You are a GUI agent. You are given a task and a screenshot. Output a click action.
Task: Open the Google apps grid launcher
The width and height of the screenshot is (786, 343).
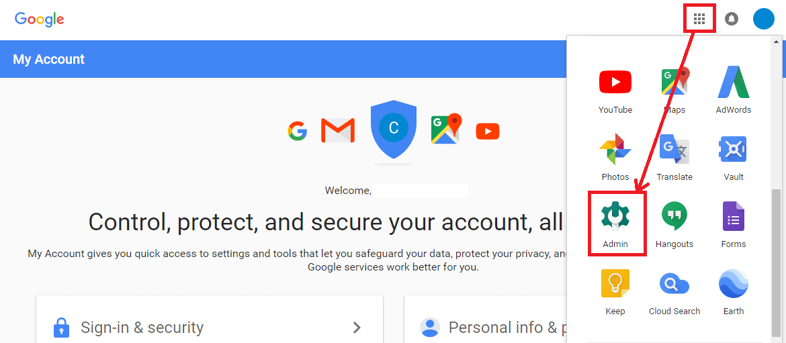tap(699, 19)
